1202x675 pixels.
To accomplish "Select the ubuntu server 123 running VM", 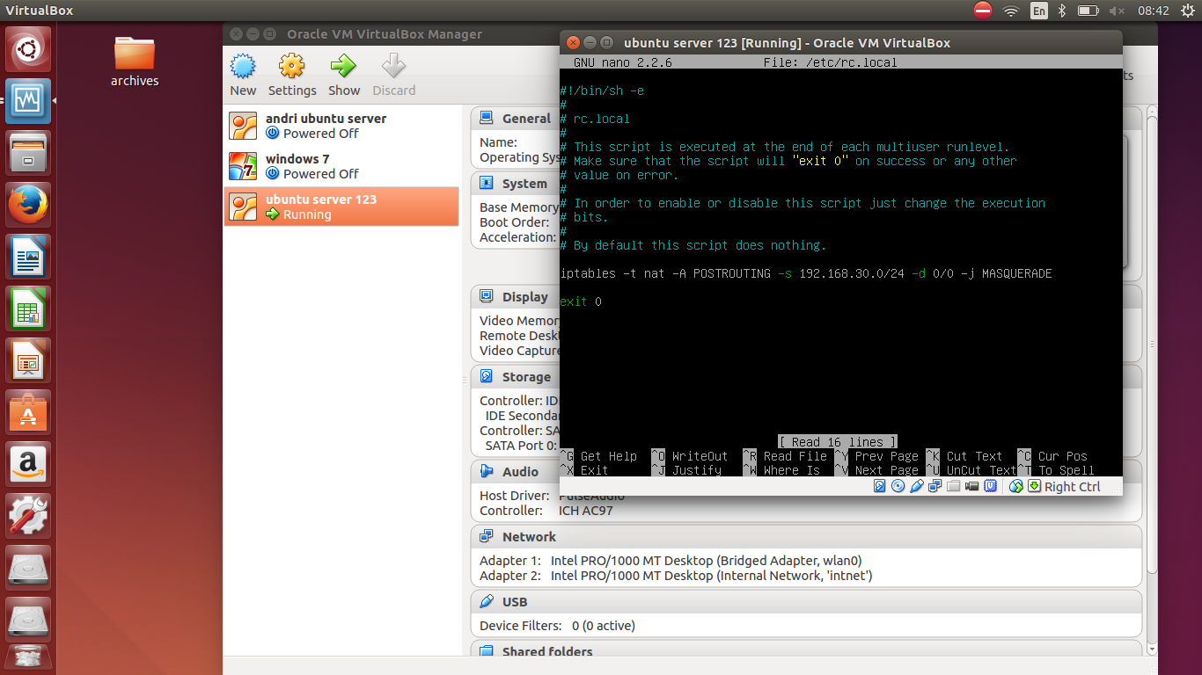I will 341,207.
